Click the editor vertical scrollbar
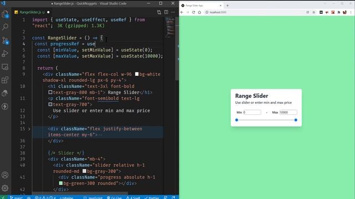Viewport: 355px width, 199px height. pos(177,49)
